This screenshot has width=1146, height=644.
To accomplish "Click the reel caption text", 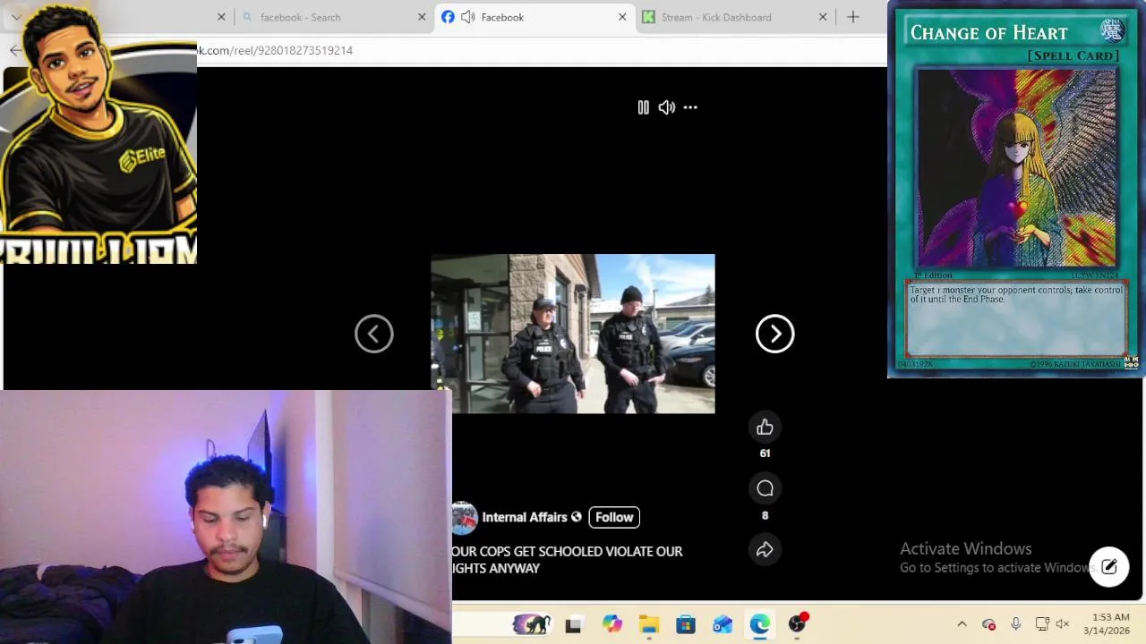I will point(567,560).
